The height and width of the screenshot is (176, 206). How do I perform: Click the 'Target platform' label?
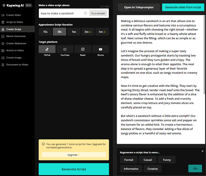(x=48, y=42)
